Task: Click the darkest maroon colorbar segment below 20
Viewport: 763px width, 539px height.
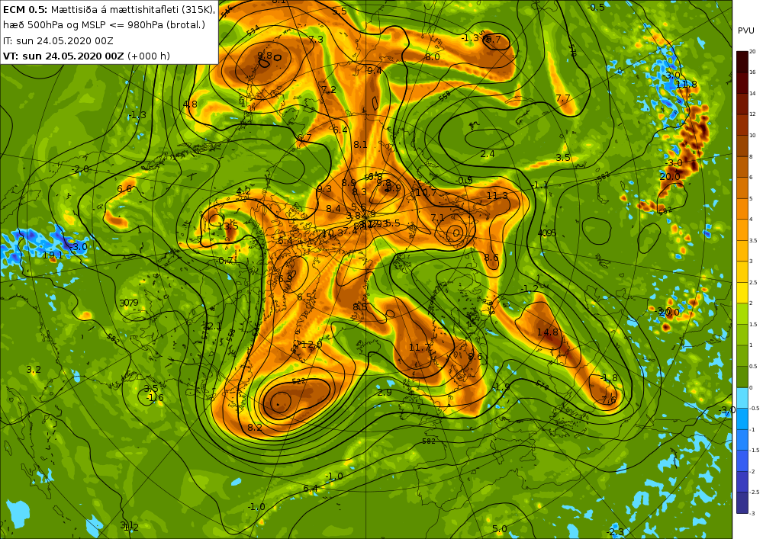Action: (x=742, y=62)
